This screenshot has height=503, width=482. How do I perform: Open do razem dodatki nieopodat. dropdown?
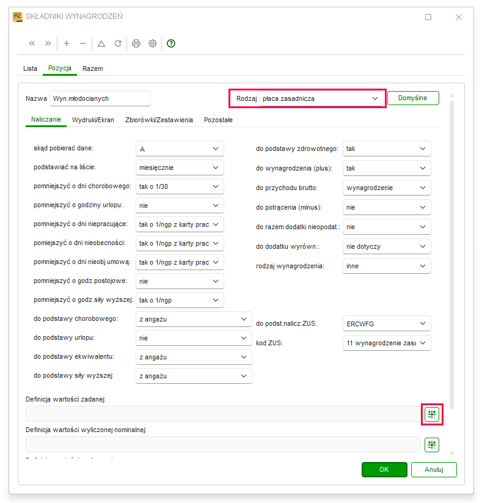387,227
